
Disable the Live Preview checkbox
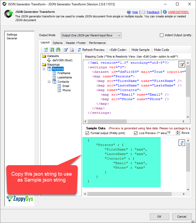click(136, 133)
